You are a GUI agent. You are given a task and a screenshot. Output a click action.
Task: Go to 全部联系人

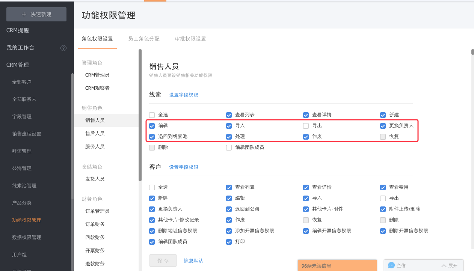click(x=24, y=99)
